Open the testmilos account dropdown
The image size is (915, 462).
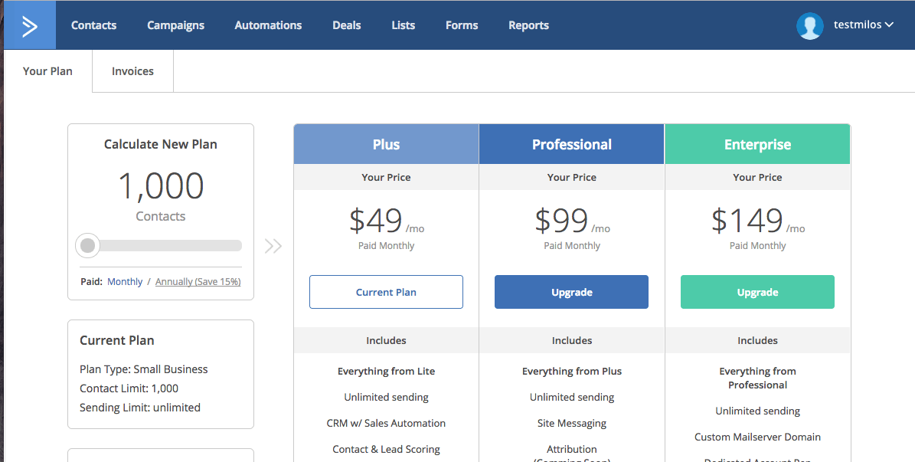point(863,25)
